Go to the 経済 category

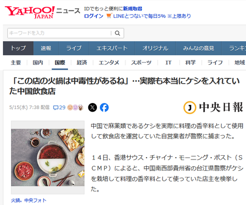click(x=82, y=62)
